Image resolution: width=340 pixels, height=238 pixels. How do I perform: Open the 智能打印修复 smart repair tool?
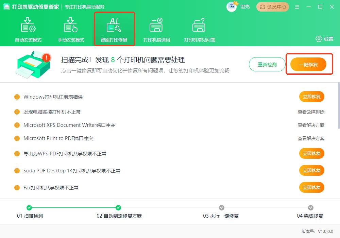(115, 29)
